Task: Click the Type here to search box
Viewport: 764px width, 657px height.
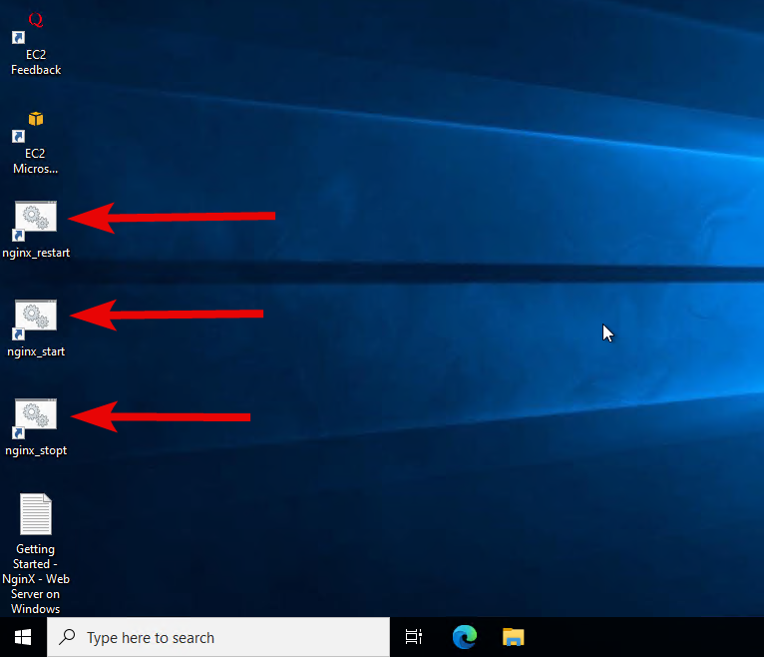Action: tap(218, 637)
